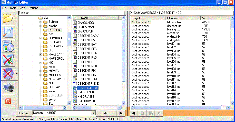Open the yellow folder sidebar icon
235x122 pixels.
click(8, 18)
